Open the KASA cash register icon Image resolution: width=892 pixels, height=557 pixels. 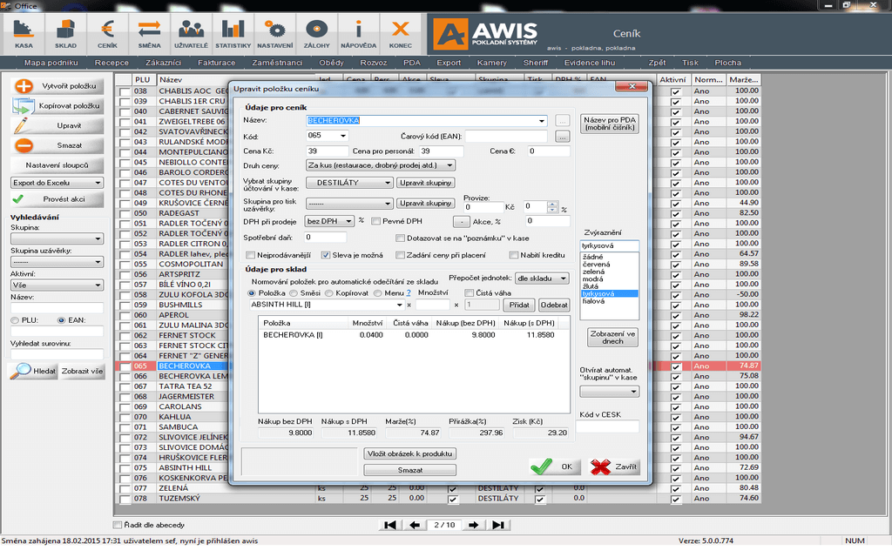(24, 34)
